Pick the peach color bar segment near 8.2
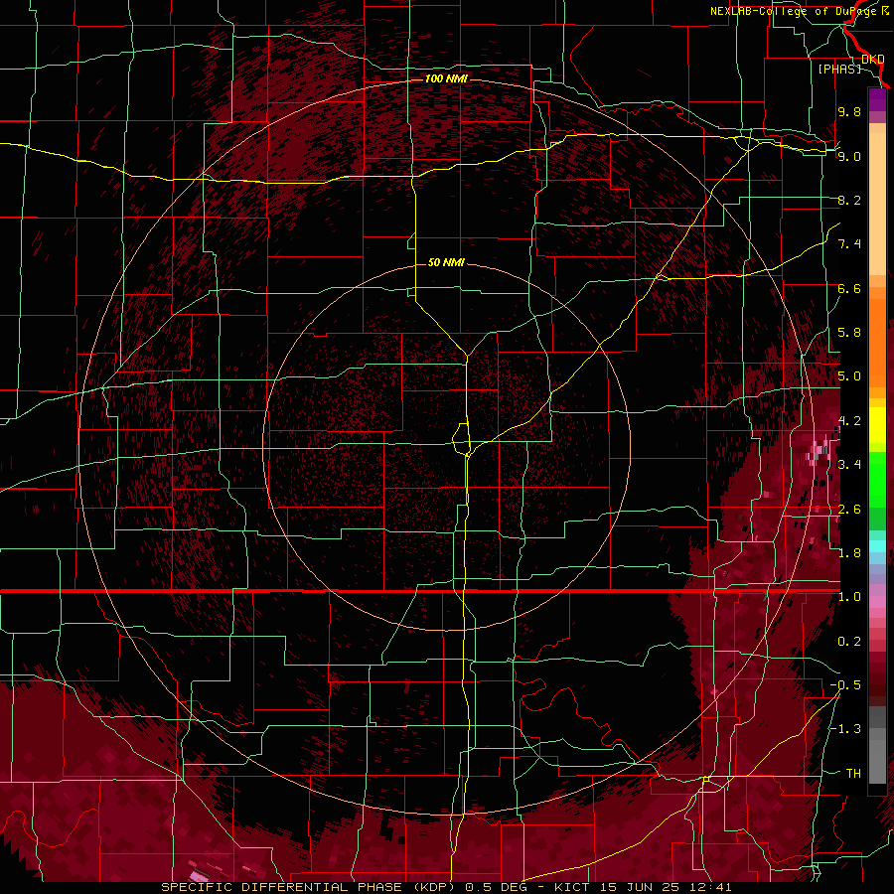The image size is (894, 894). [877, 204]
